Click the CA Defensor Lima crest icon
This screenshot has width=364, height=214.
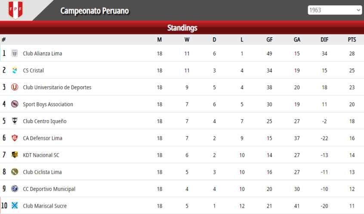(x=15, y=138)
